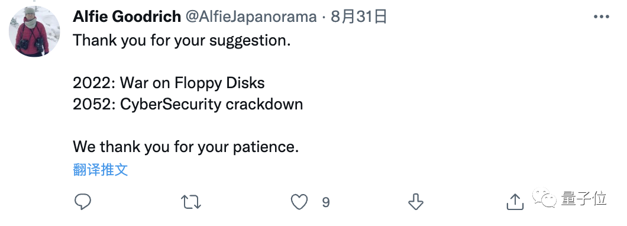
Task: Open the share tweet upload icon
Action: click(x=515, y=202)
